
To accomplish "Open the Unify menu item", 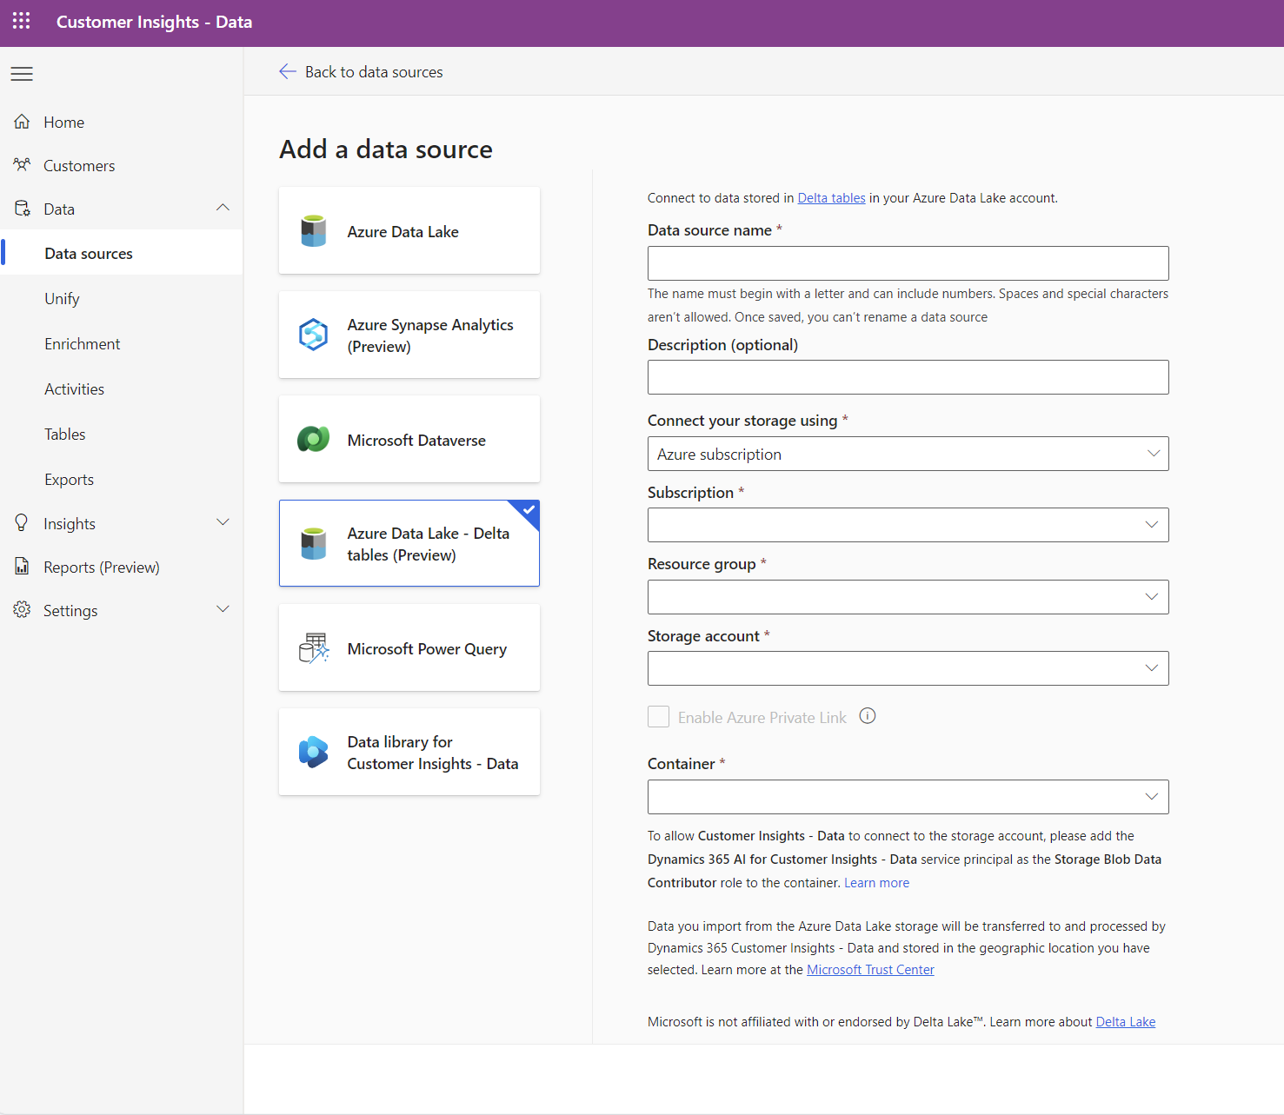I will point(63,299).
